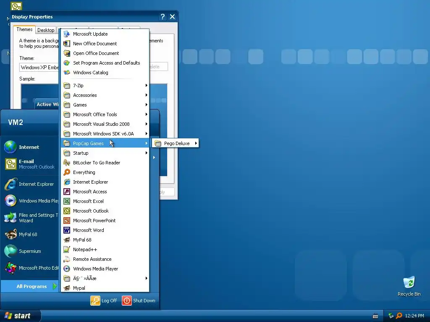Launch MyPal 68 from Start menu left pane
The width and height of the screenshot is (430, 322).
coord(31,234)
